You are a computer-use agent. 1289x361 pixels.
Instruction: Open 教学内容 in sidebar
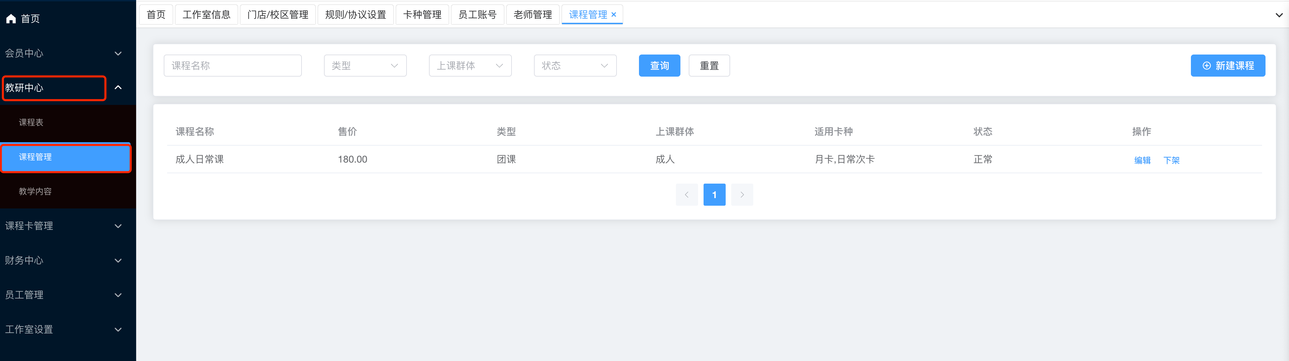68,192
